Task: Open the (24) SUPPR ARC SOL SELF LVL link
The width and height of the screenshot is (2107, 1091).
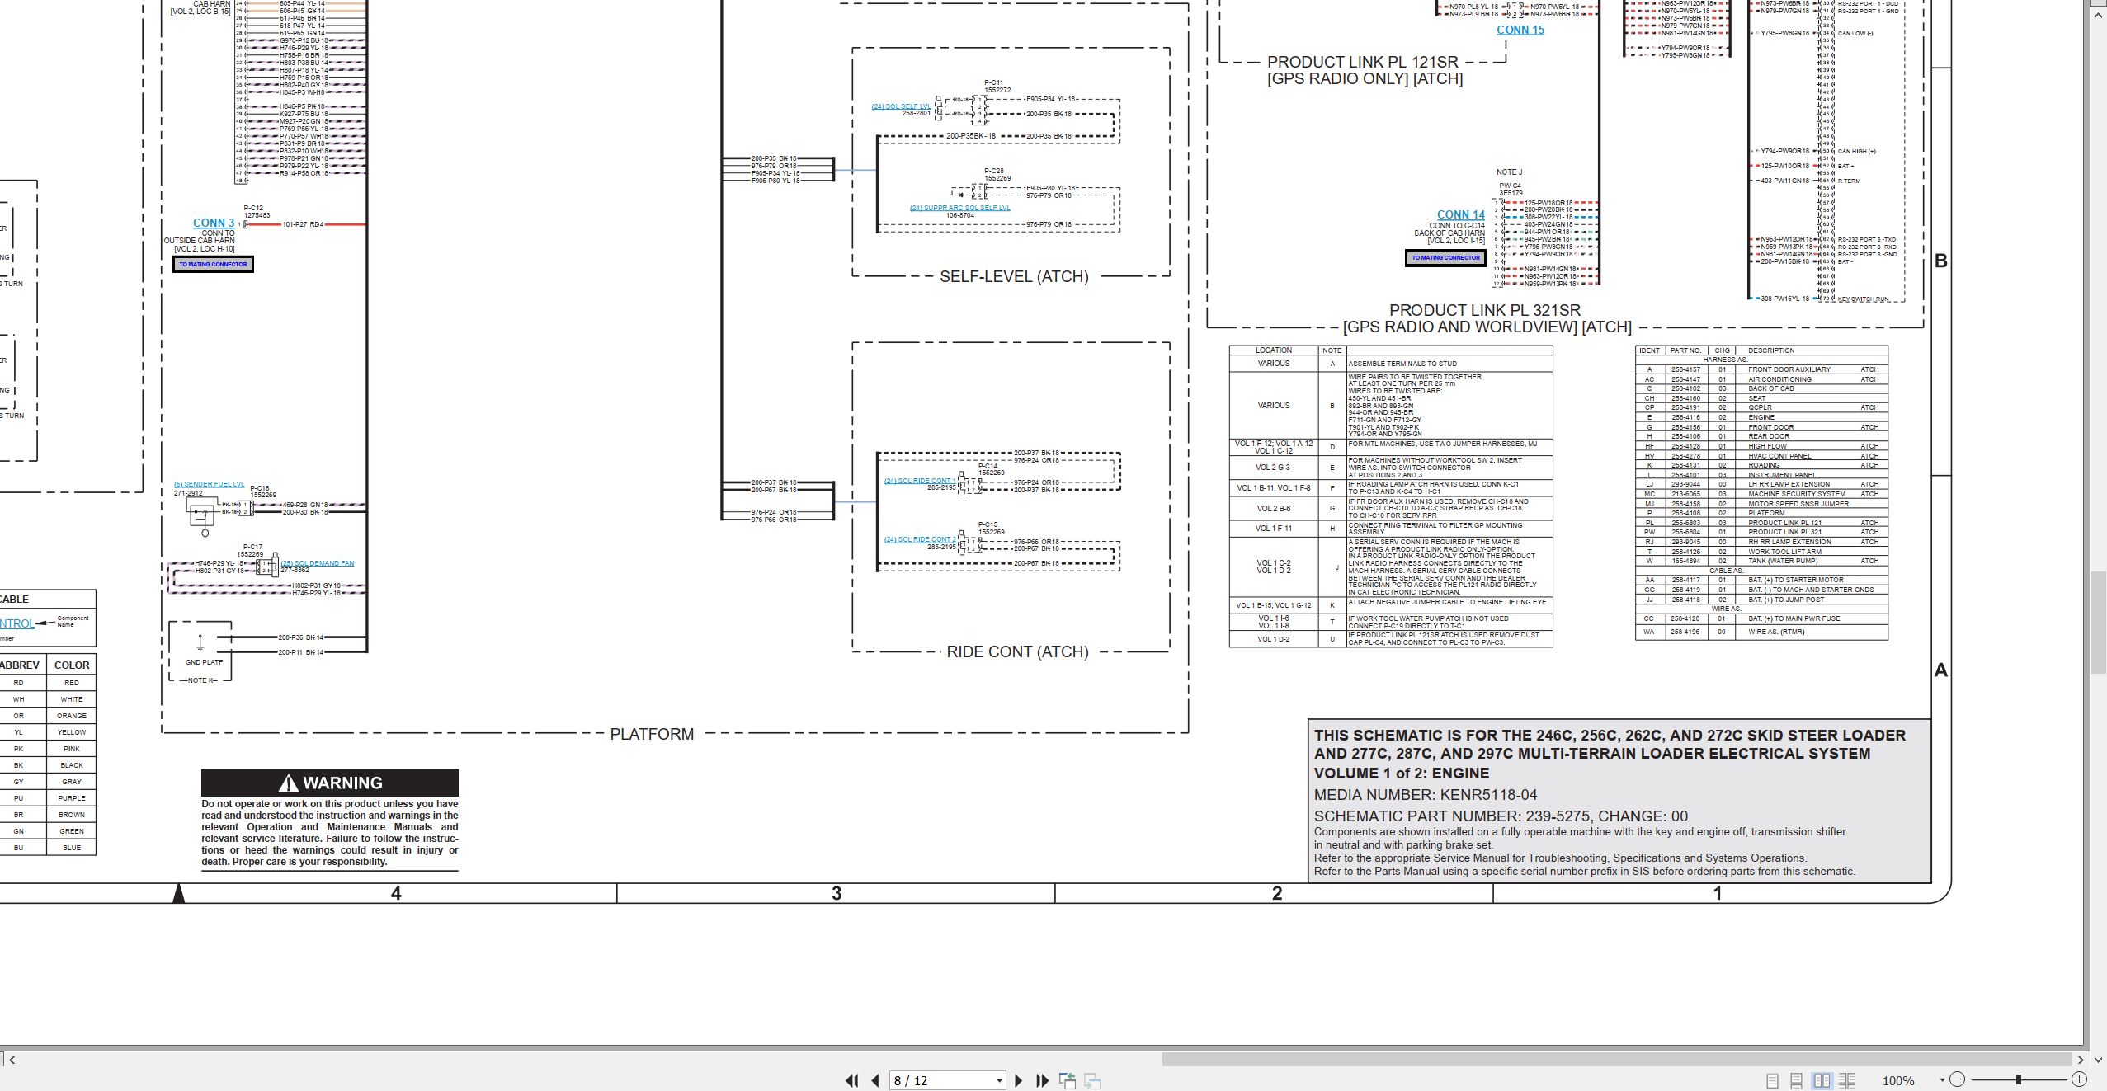Action: pos(960,208)
